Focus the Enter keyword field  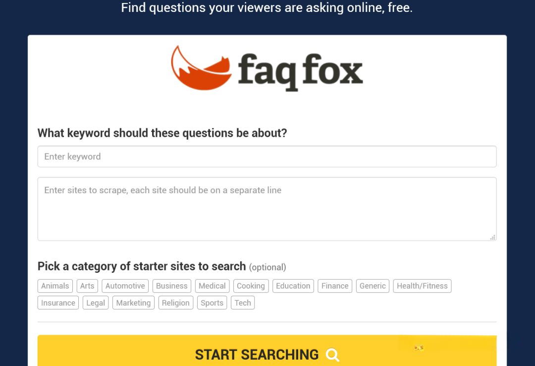click(267, 157)
